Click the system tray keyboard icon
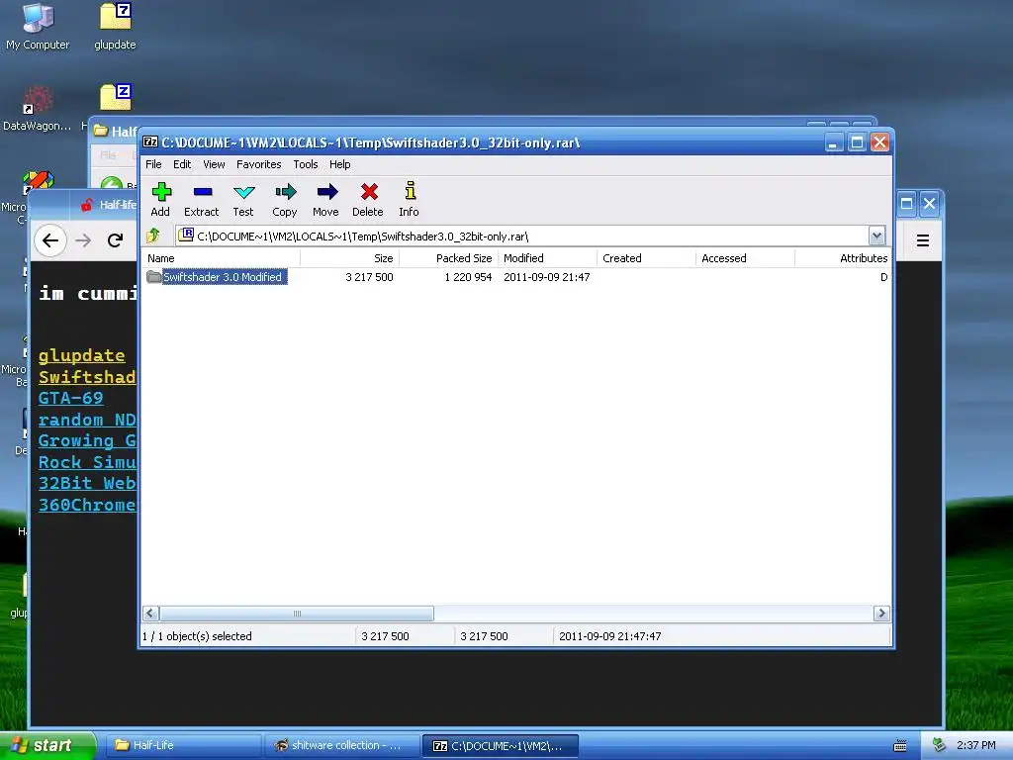This screenshot has width=1013, height=760. click(900, 746)
